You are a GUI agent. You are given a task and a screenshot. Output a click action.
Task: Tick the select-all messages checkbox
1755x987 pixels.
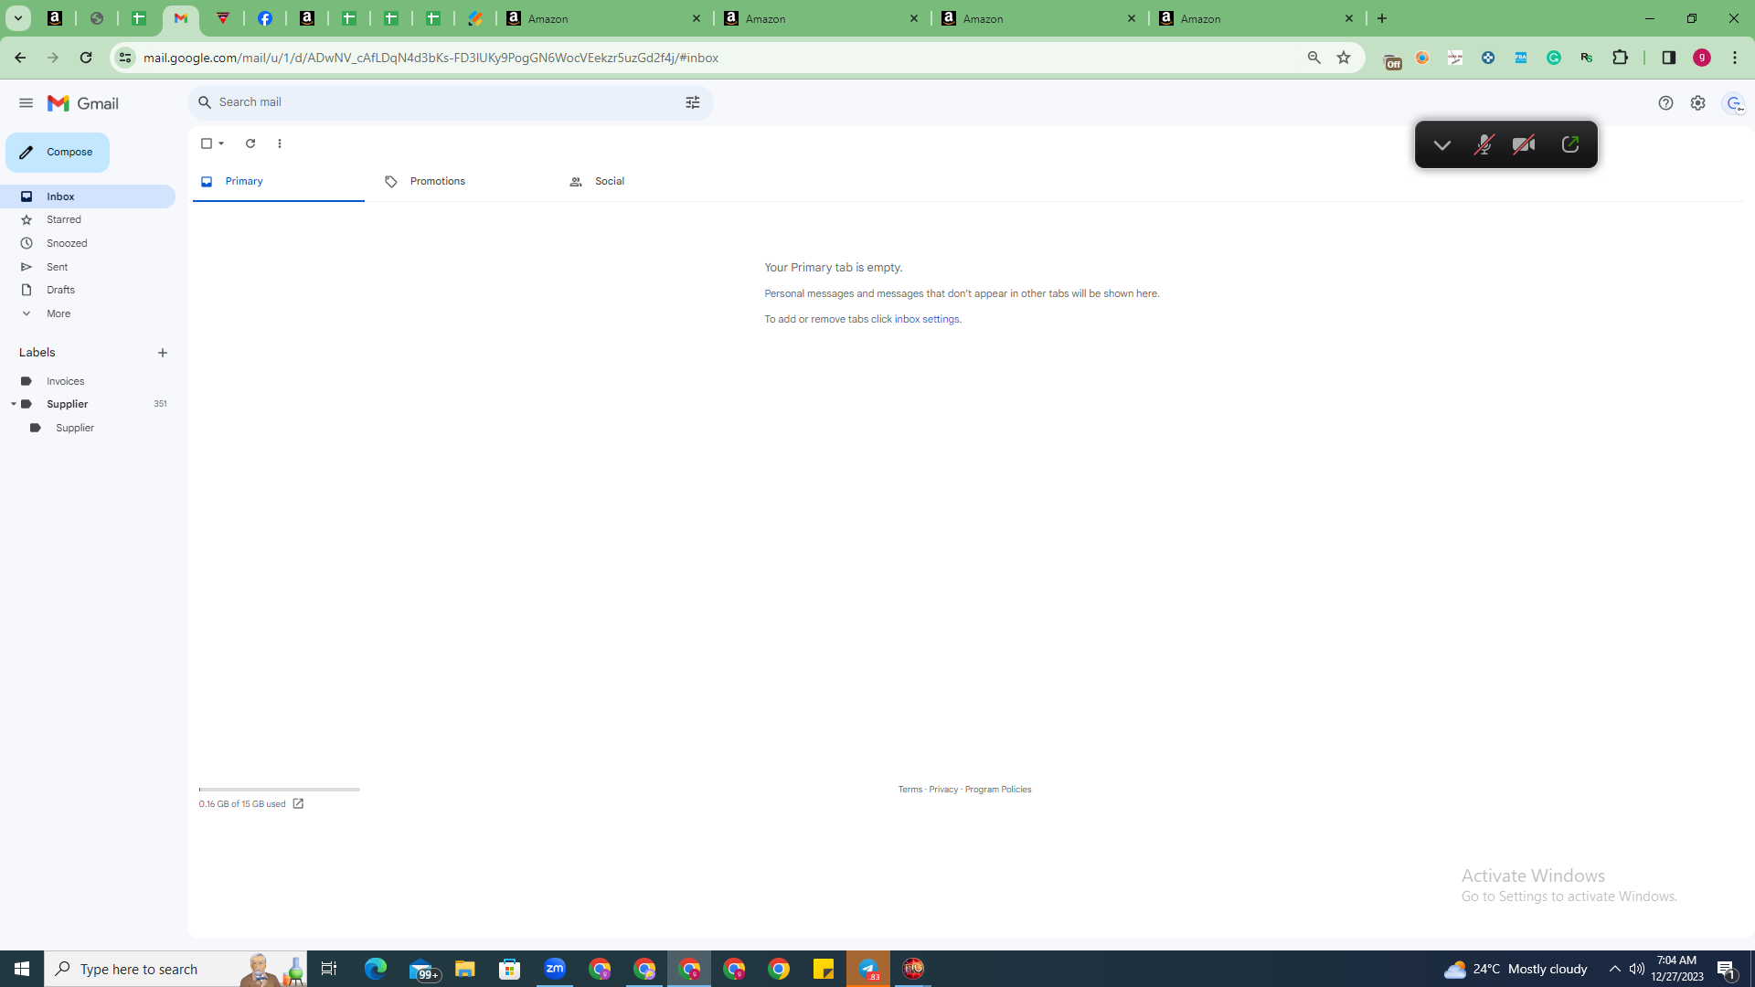(x=207, y=143)
